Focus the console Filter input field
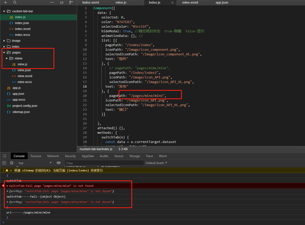Image resolution: width=305 pixels, height=225 pixels. [104, 163]
